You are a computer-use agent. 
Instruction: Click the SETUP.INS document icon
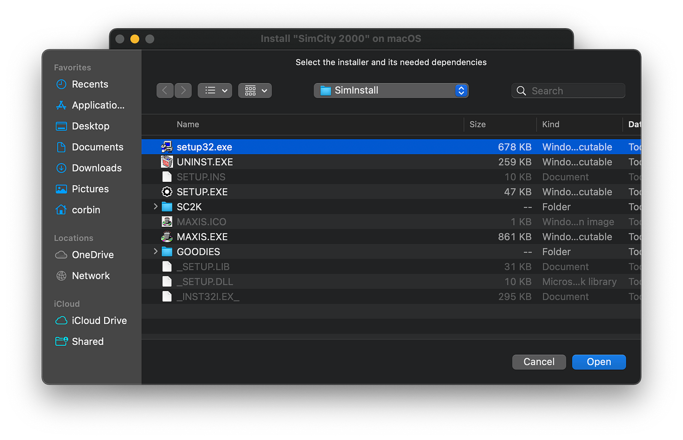coord(167,177)
